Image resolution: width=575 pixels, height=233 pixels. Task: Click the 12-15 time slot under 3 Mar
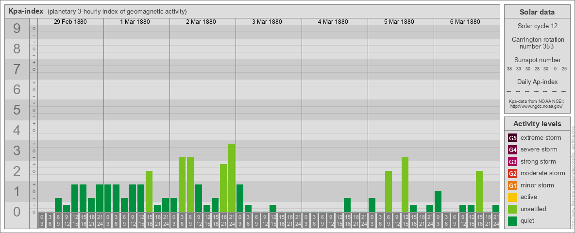point(273,220)
